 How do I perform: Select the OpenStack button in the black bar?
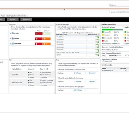(26, 20)
